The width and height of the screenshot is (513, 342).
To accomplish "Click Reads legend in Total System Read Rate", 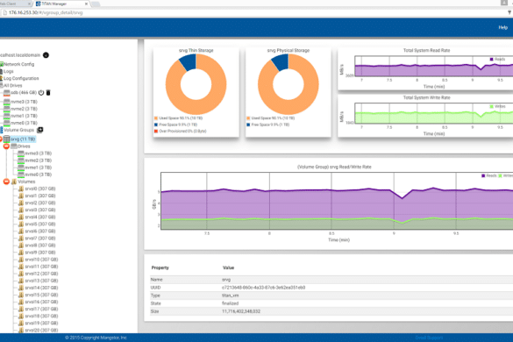I will [x=497, y=60].
